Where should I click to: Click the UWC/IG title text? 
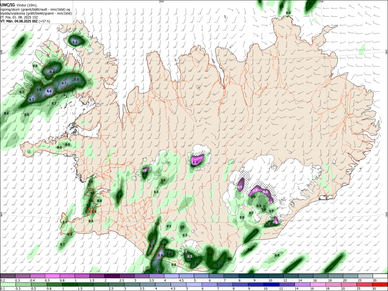[x=7, y=5]
